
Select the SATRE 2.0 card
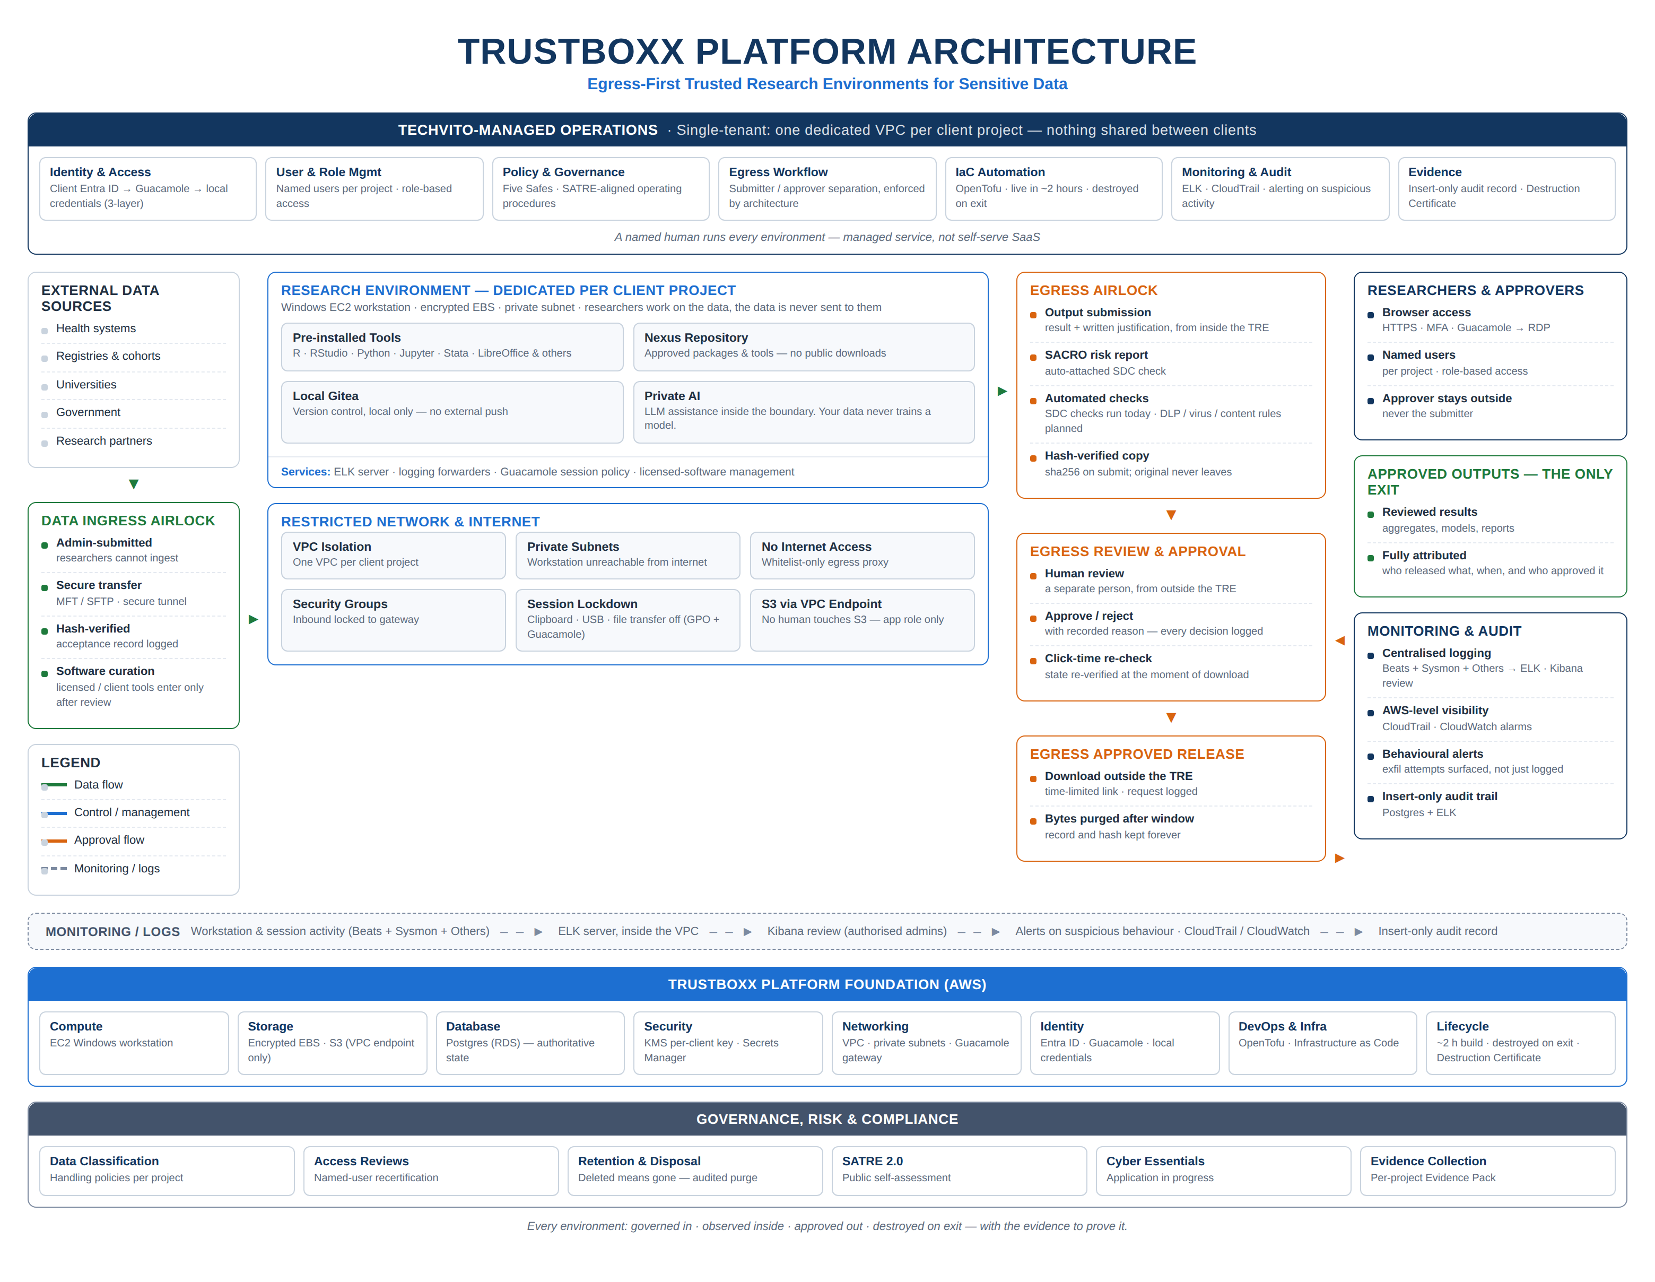960,1171
